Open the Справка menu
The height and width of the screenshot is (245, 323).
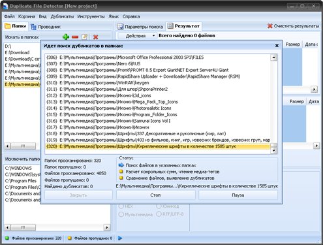[x=131, y=16]
